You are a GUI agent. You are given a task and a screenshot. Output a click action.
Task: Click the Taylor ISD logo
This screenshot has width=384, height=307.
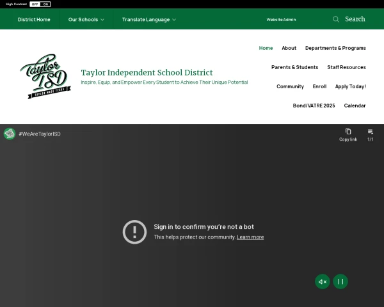point(45,76)
